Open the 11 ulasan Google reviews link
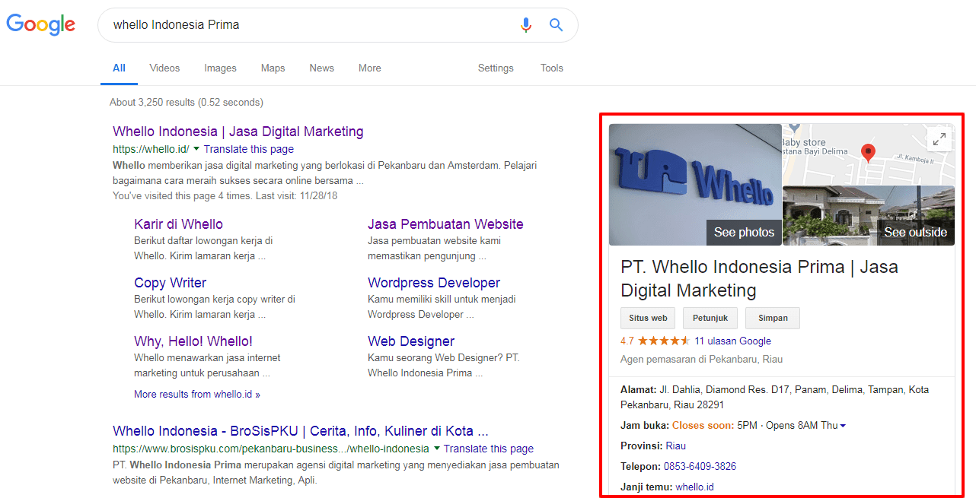The image size is (976, 498). coord(732,341)
